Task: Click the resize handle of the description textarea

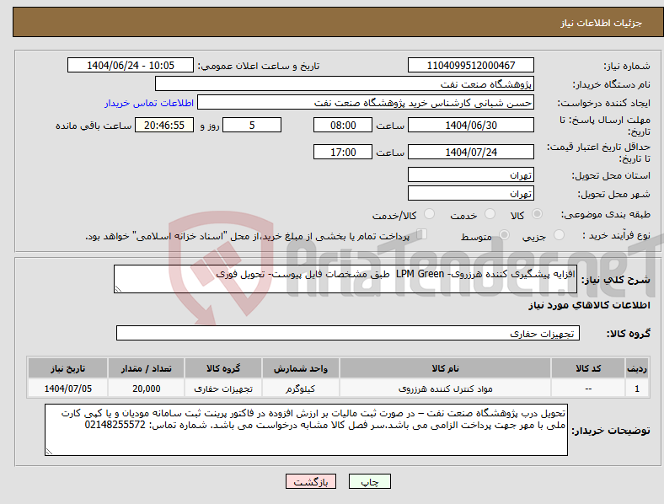Action: tap(118, 289)
